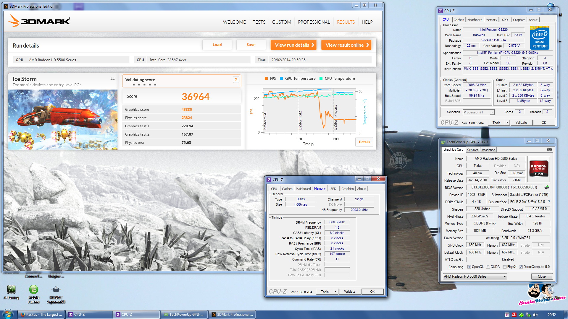Open the Bus Interface question mark help

click(x=549, y=202)
